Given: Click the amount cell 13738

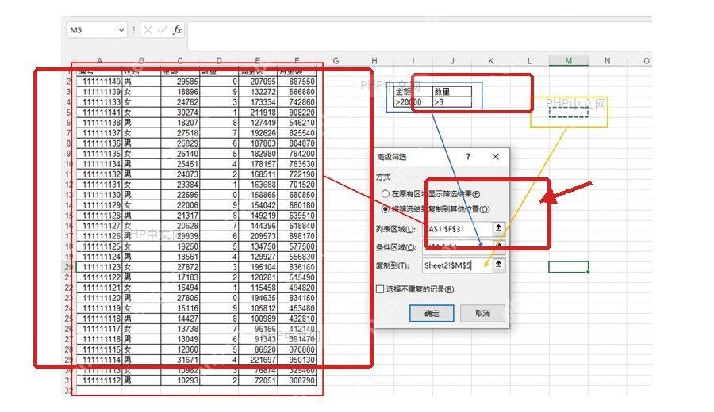Looking at the screenshot, I should (x=180, y=329).
